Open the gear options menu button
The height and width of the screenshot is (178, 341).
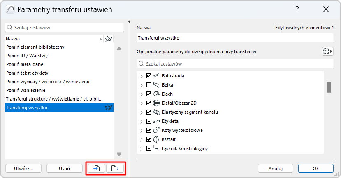pos(327,51)
